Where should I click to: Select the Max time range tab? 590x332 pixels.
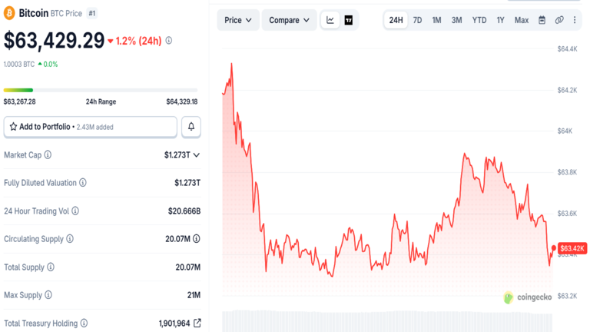click(x=522, y=20)
